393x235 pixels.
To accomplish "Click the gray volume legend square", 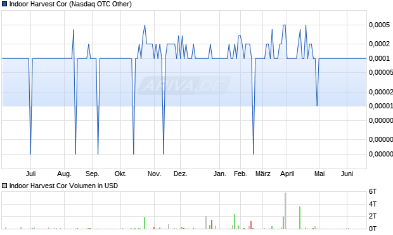I will [x=4, y=186].
